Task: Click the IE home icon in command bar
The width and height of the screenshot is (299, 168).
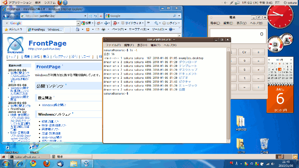Action: [x=77, y=29]
